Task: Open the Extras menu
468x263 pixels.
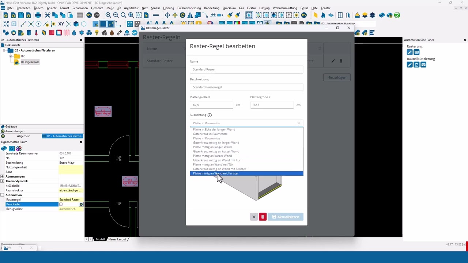Action: click(x=304, y=8)
